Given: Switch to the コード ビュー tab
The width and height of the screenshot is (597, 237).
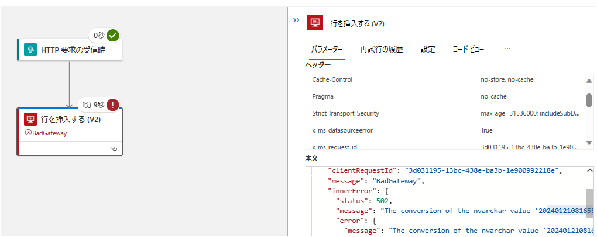Looking at the screenshot, I should coord(468,49).
